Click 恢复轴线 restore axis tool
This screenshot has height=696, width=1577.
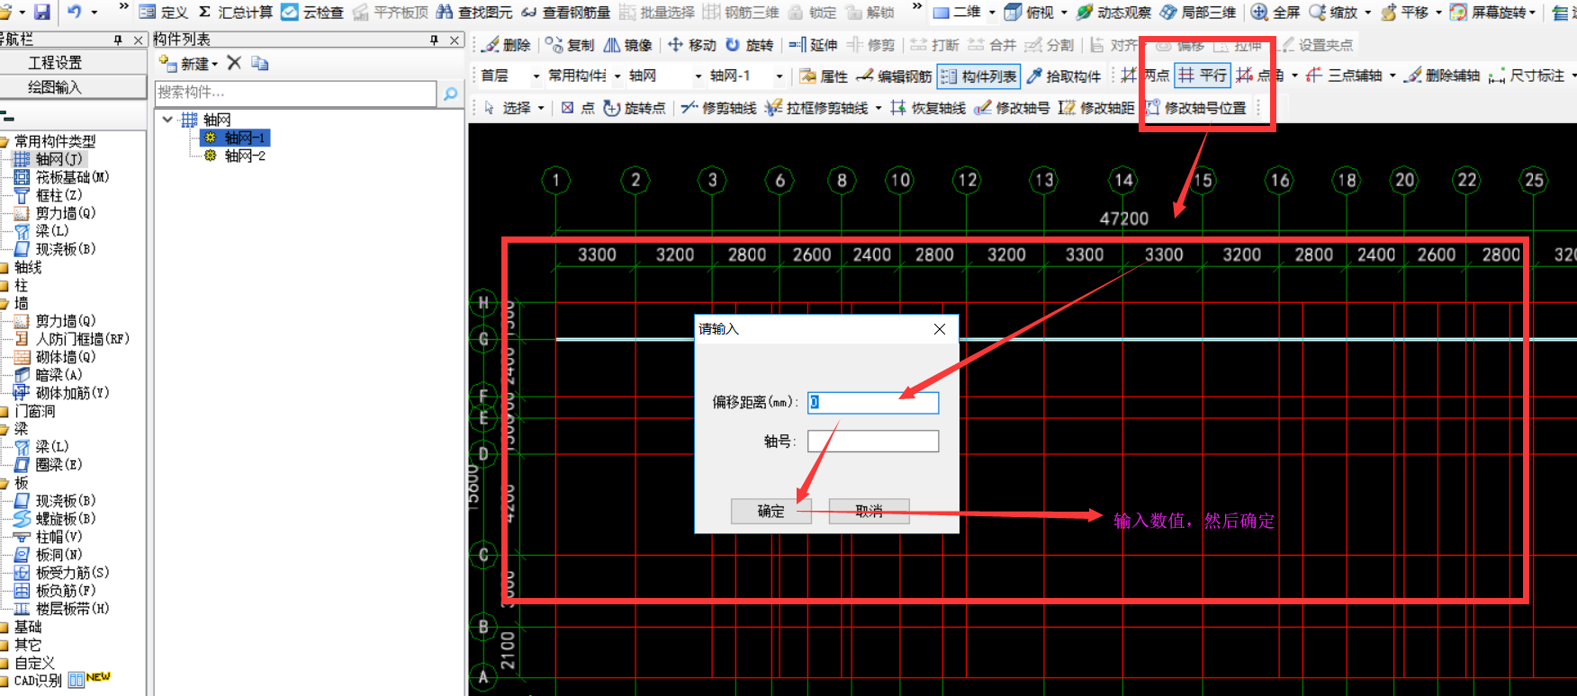(928, 108)
